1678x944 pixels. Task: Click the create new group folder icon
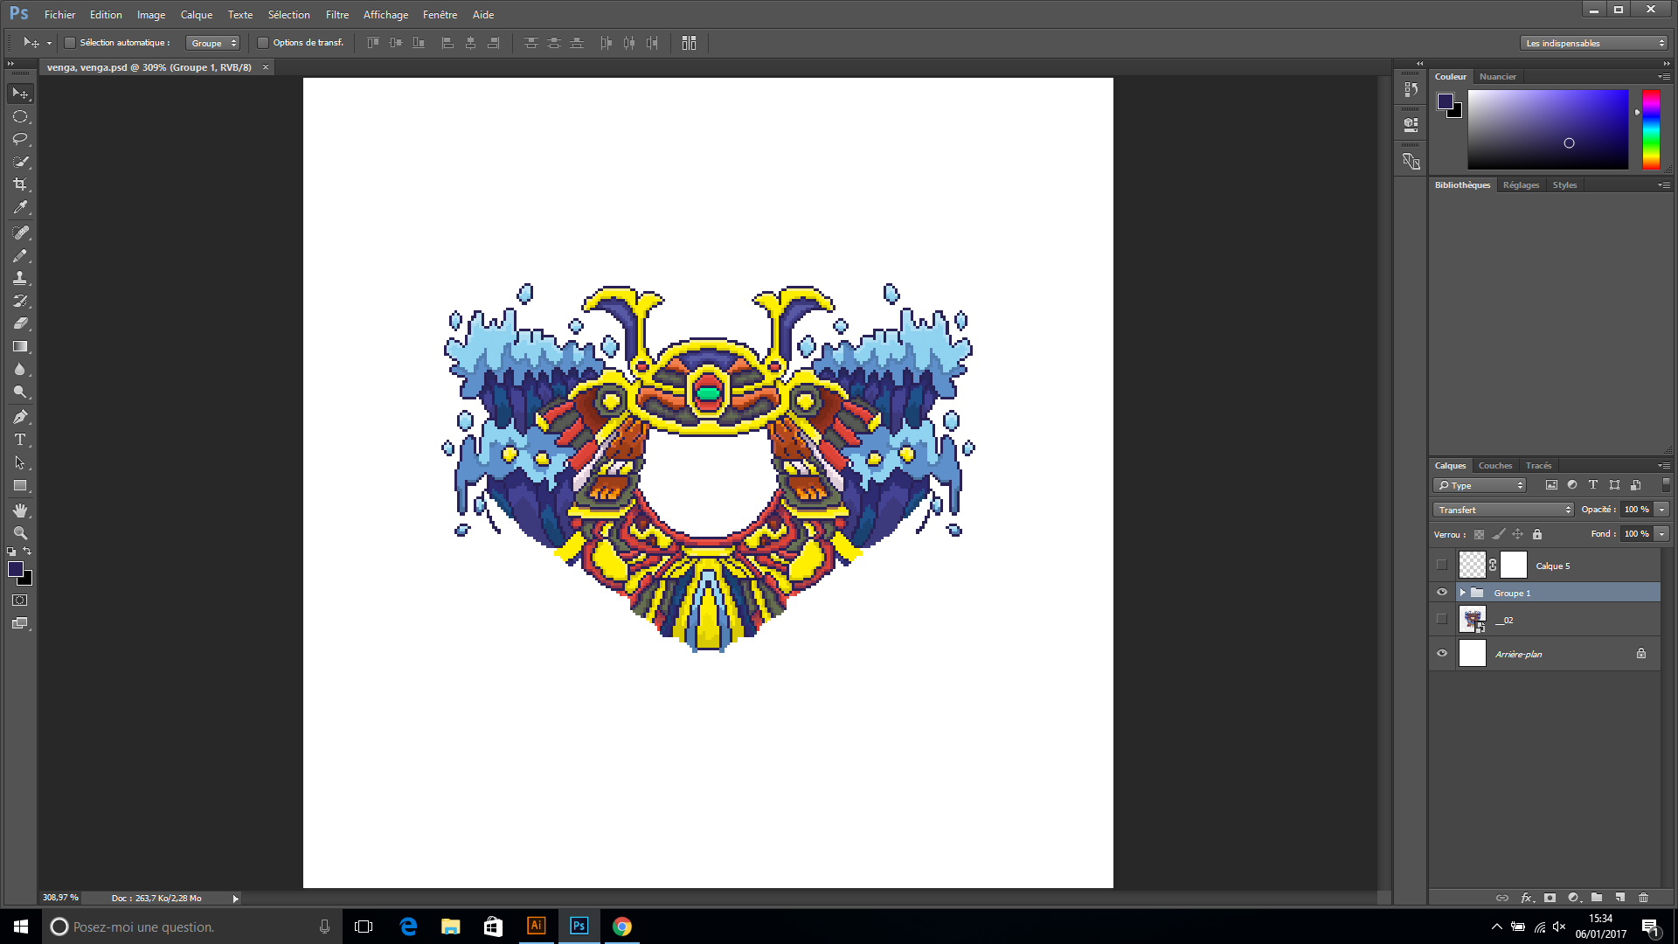point(1597,898)
